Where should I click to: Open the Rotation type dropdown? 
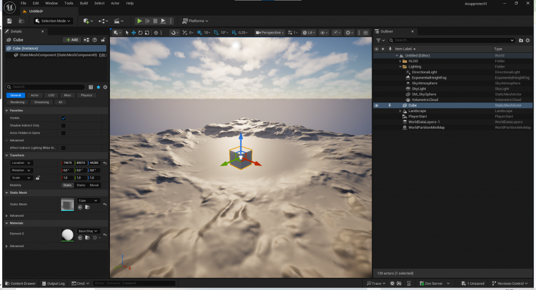coord(21,170)
